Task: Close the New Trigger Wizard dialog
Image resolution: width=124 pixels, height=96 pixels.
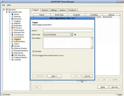Action: (93, 18)
